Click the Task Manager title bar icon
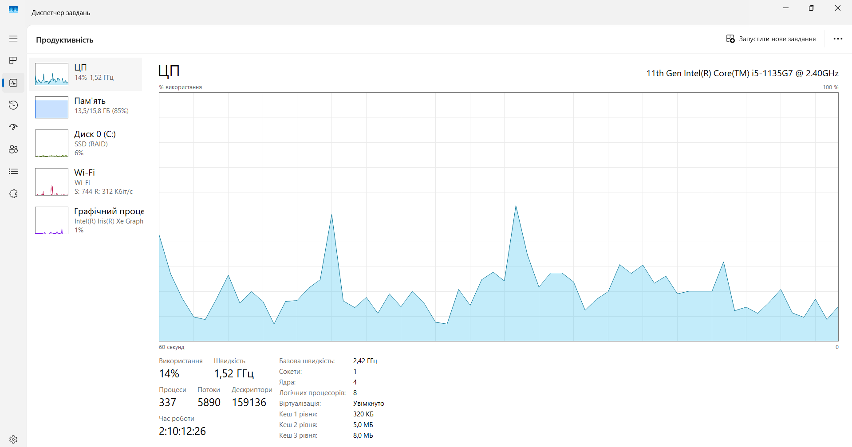Image resolution: width=852 pixels, height=447 pixels. tap(13, 9)
